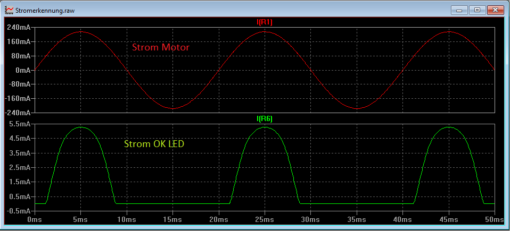Click the 20ms time axis label

219,219
